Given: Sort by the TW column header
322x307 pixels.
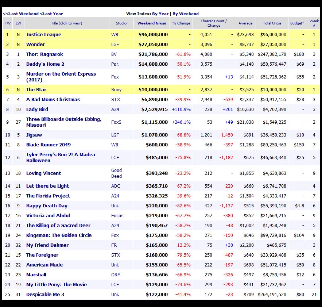Looking at the screenshot, I should 8,23.
